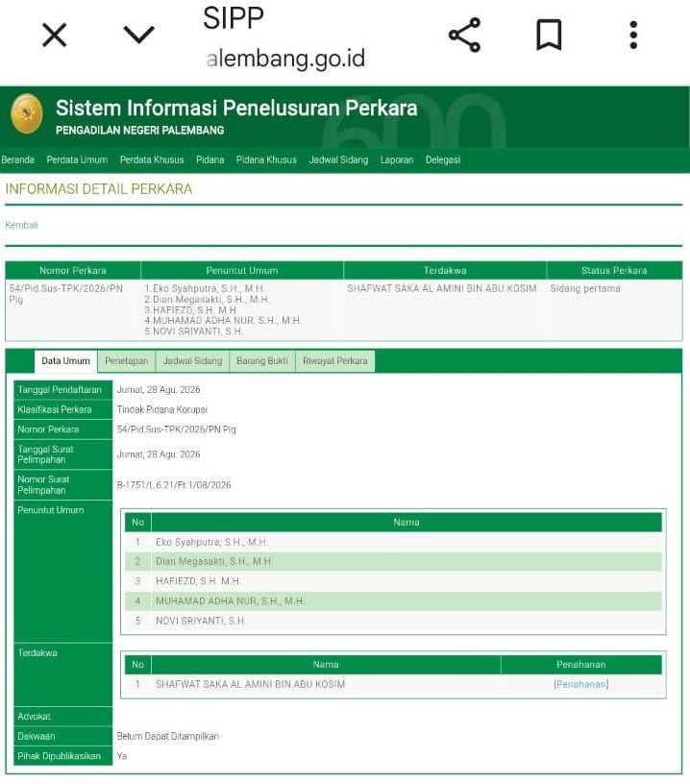Switch to the Barang Bukti tab
This screenshot has height=784, width=690.
[262, 361]
